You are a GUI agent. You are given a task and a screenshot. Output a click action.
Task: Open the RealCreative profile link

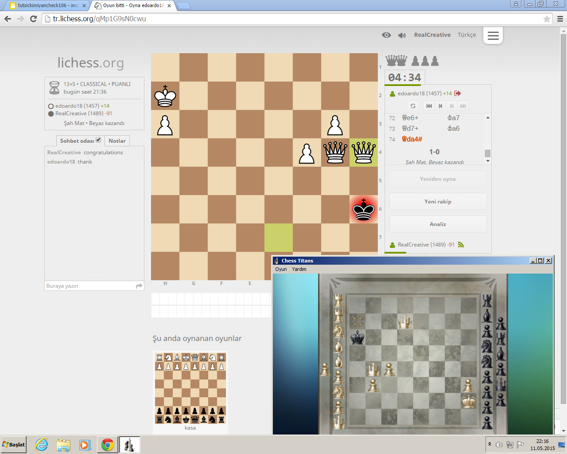coord(432,35)
